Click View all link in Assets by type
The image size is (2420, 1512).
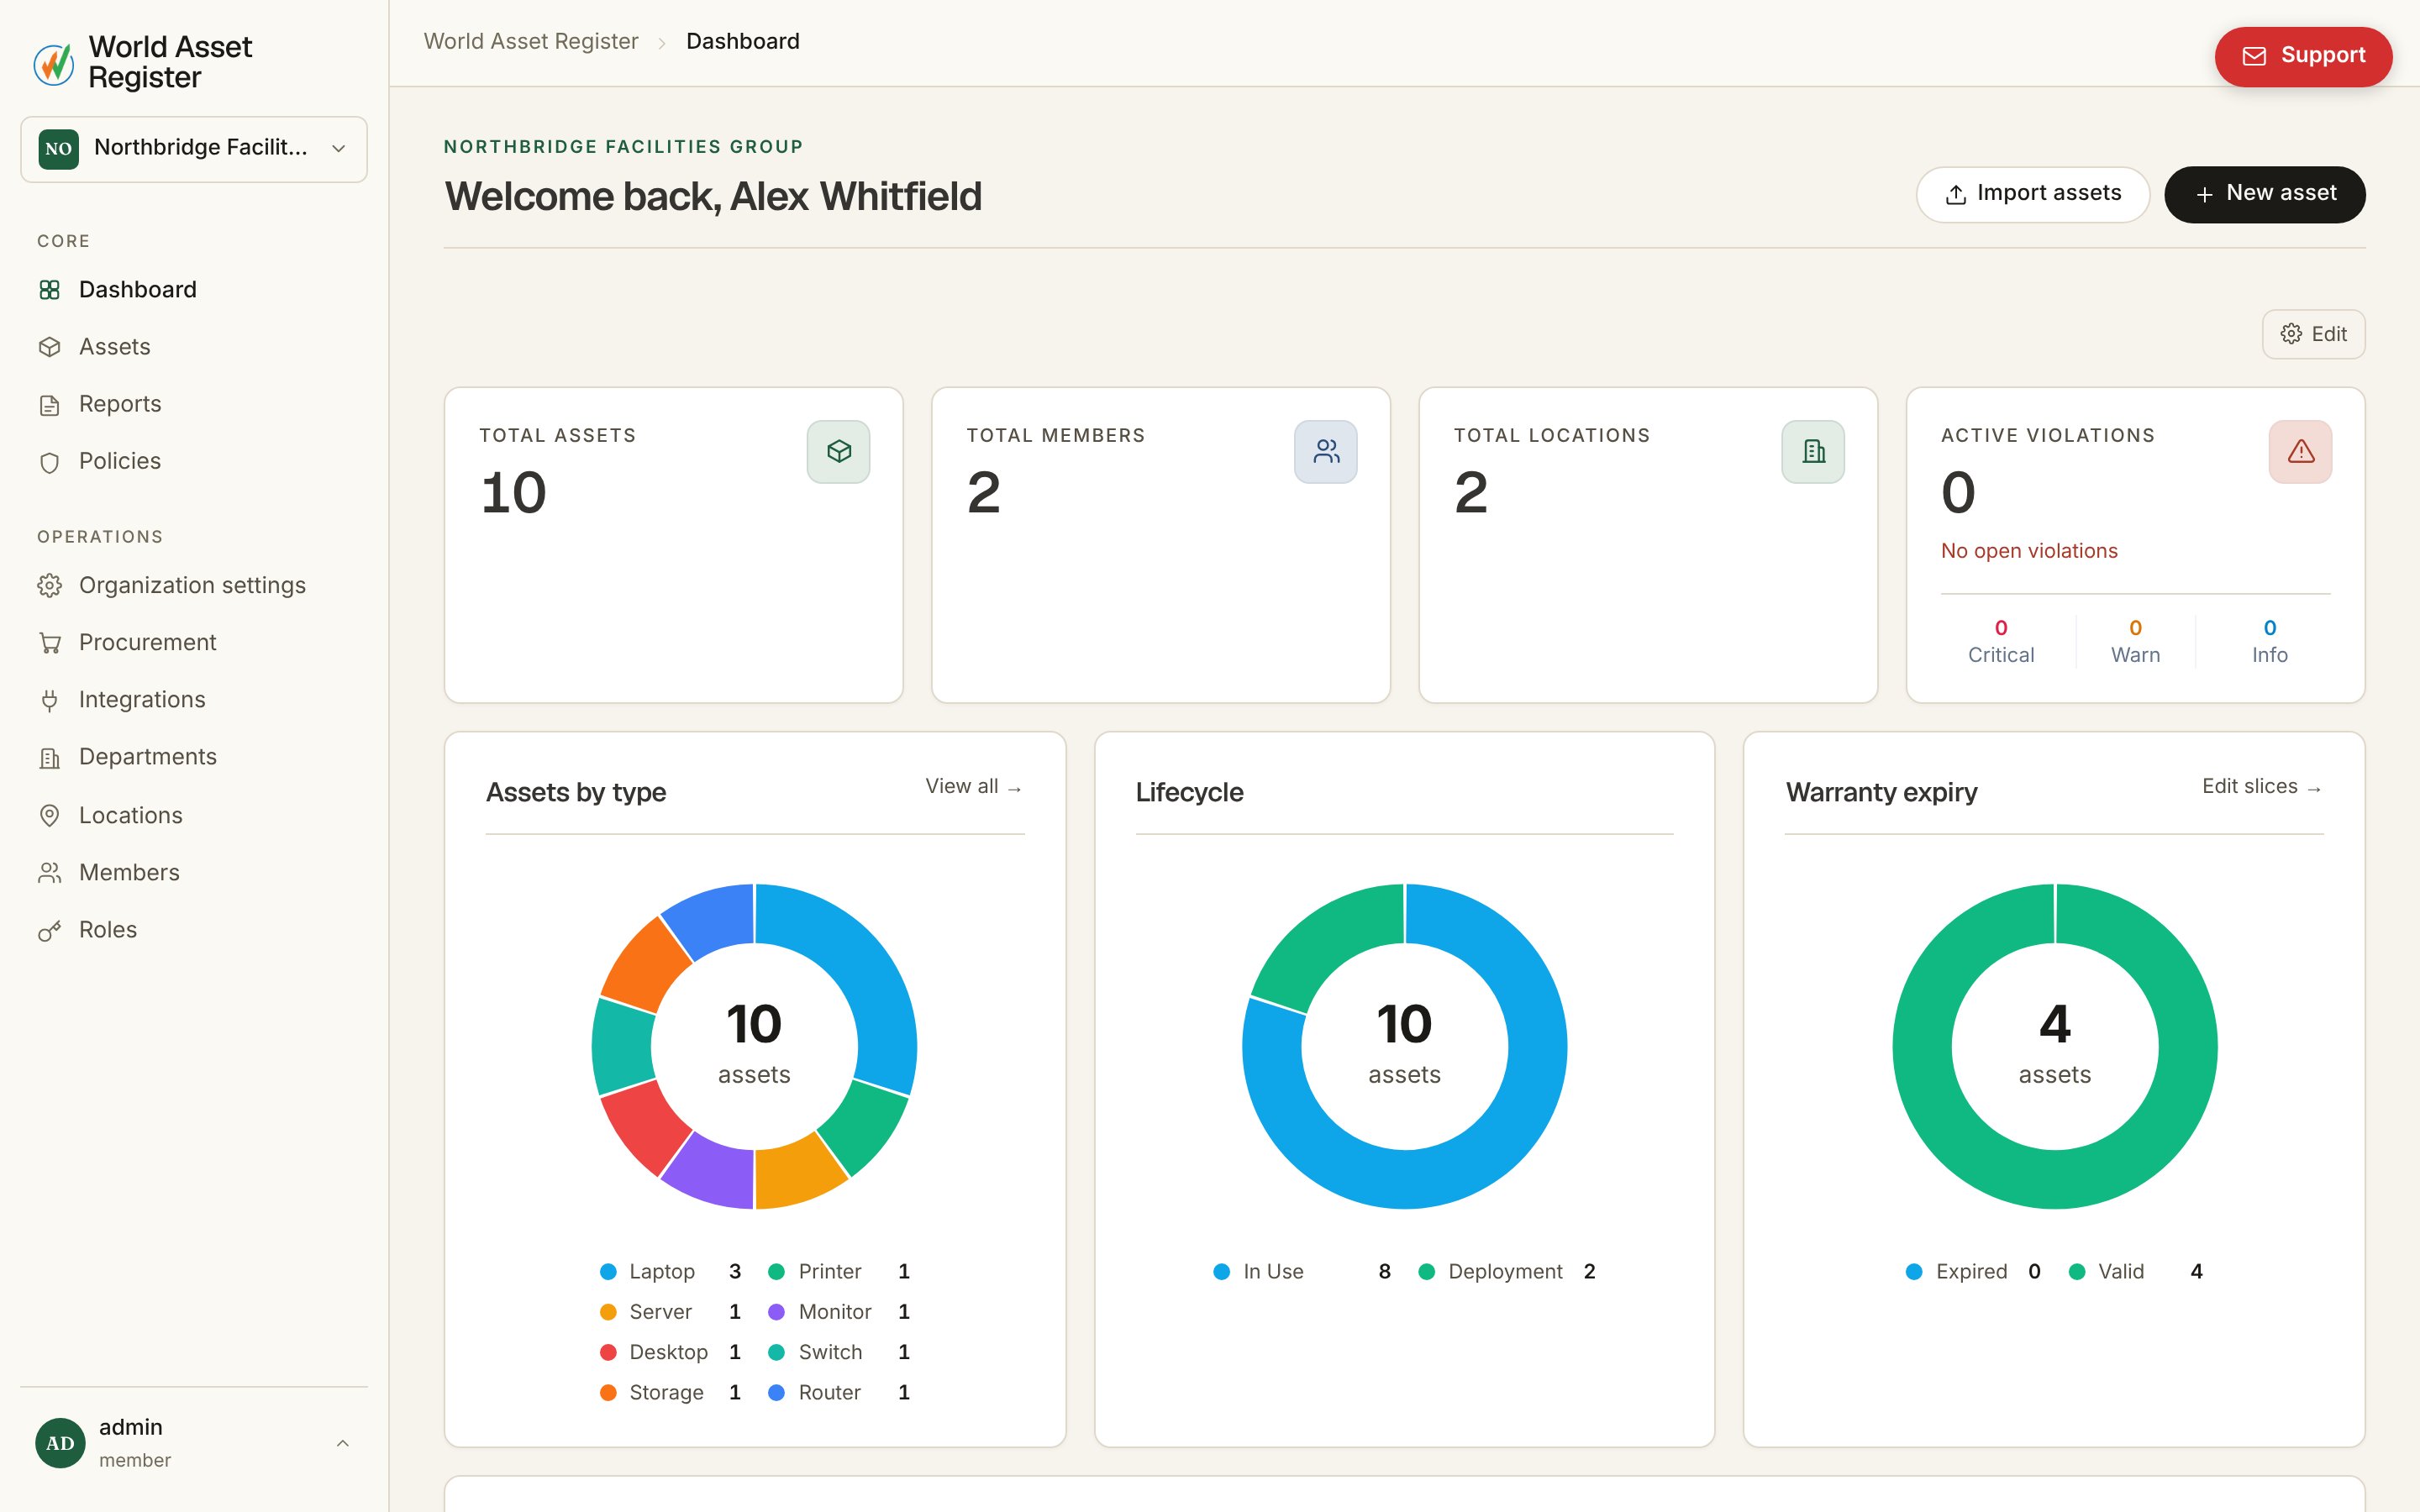[973, 787]
